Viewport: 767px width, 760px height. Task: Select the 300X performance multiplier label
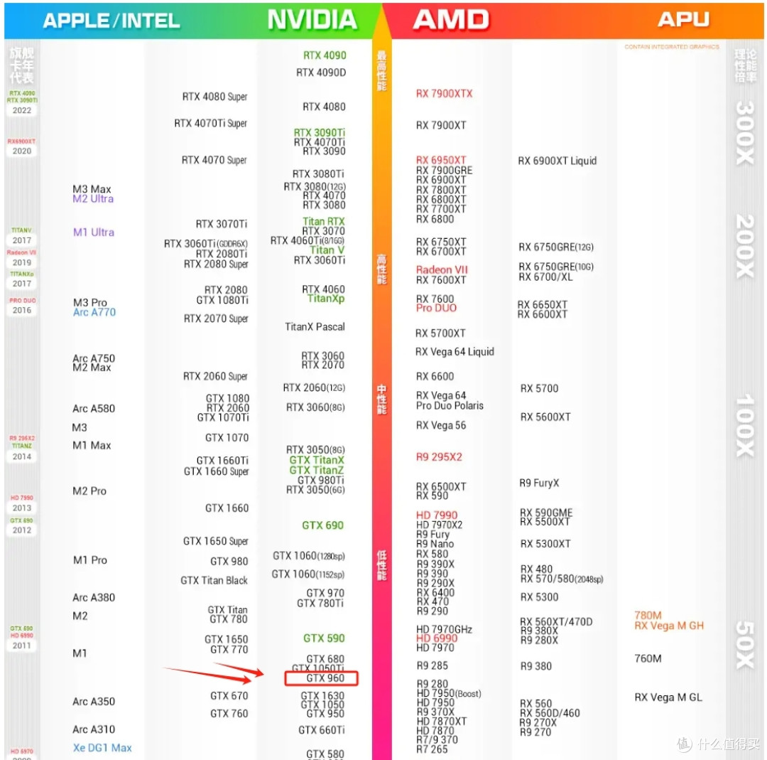(x=744, y=133)
